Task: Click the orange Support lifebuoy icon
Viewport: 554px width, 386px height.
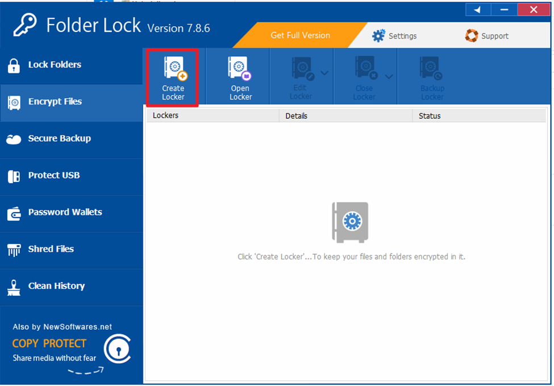Action: point(471,36)
